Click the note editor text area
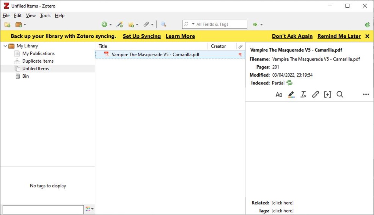 [309, 149]
